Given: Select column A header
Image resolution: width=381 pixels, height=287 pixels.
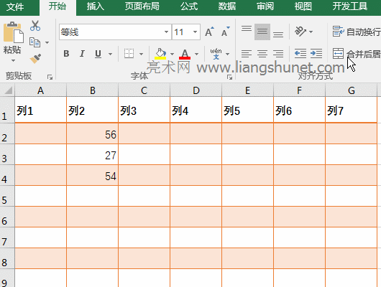Looking at the screenshot, I should coord(40,90).
